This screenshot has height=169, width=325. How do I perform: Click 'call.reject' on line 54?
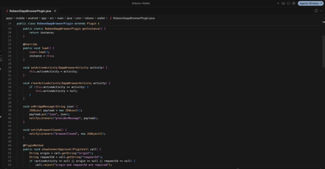click(45, 165)
